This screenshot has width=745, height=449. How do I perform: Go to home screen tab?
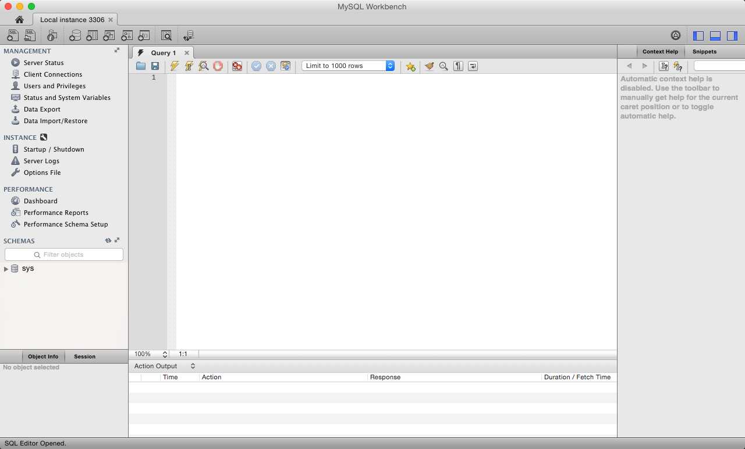[x=19, y=20]
